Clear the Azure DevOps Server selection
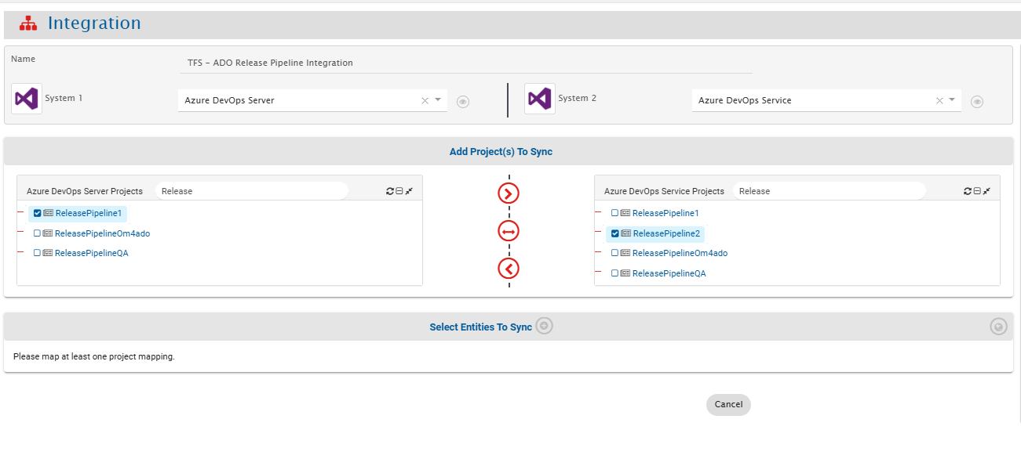 [x=425, y=100]
